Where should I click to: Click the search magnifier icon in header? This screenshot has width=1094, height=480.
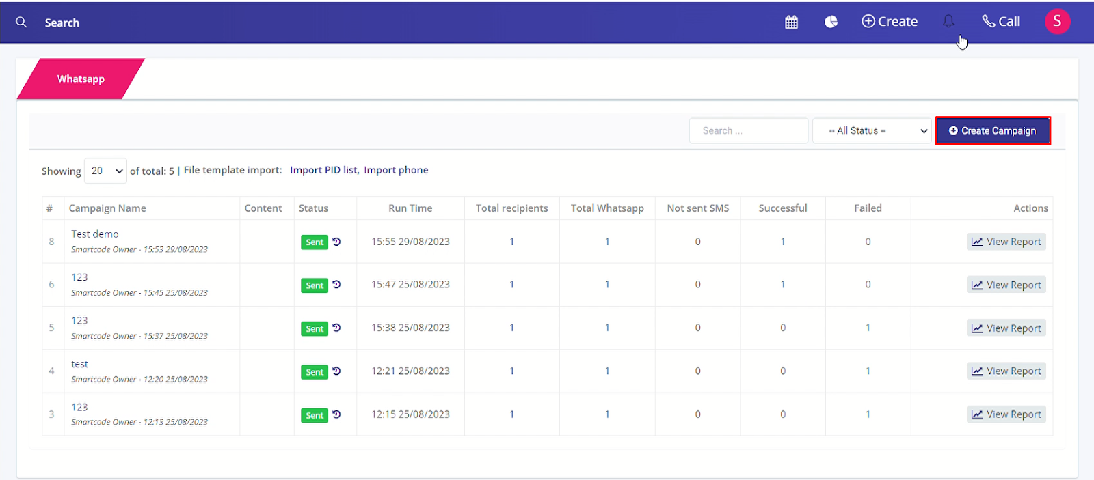21,22
